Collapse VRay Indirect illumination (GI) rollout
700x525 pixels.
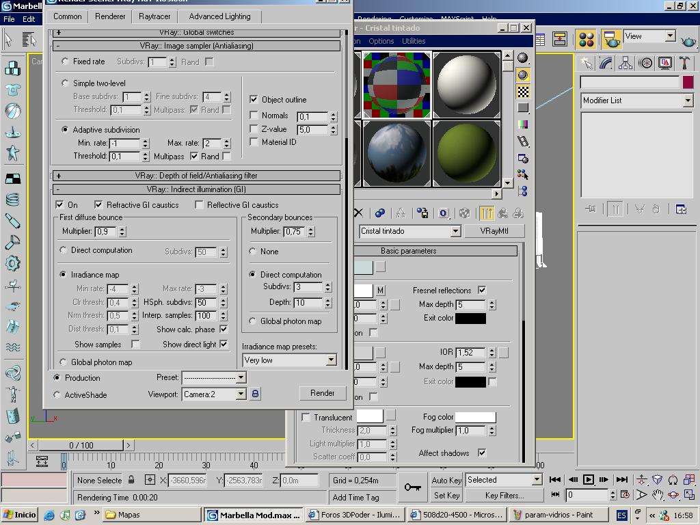click(x=196, y=189)
